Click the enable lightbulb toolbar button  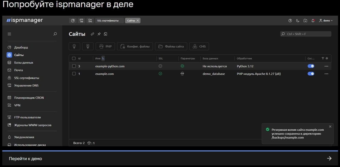(74, 47)
